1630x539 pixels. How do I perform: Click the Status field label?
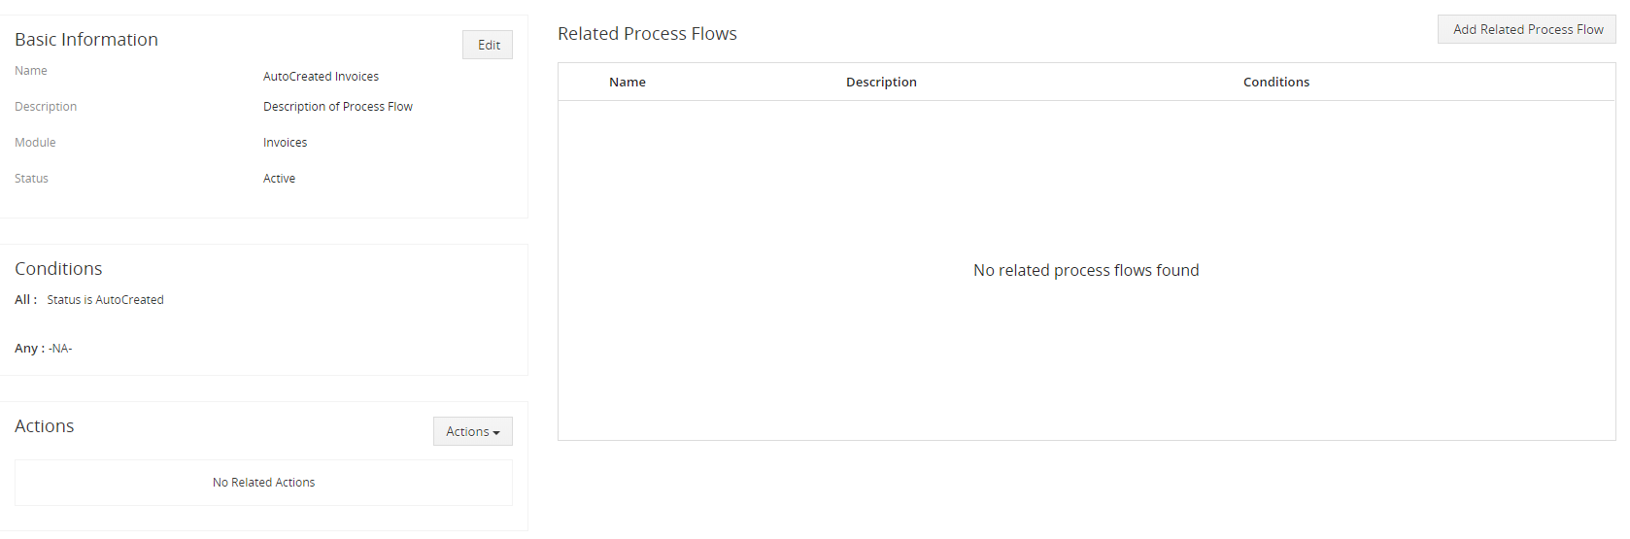[31, 179]
